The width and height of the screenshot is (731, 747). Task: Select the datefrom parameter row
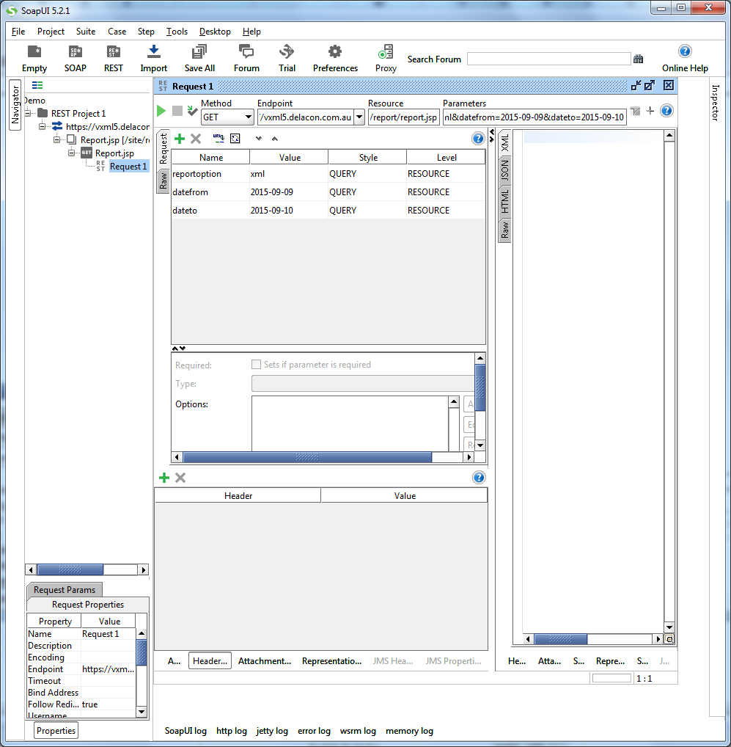[328, 192]
